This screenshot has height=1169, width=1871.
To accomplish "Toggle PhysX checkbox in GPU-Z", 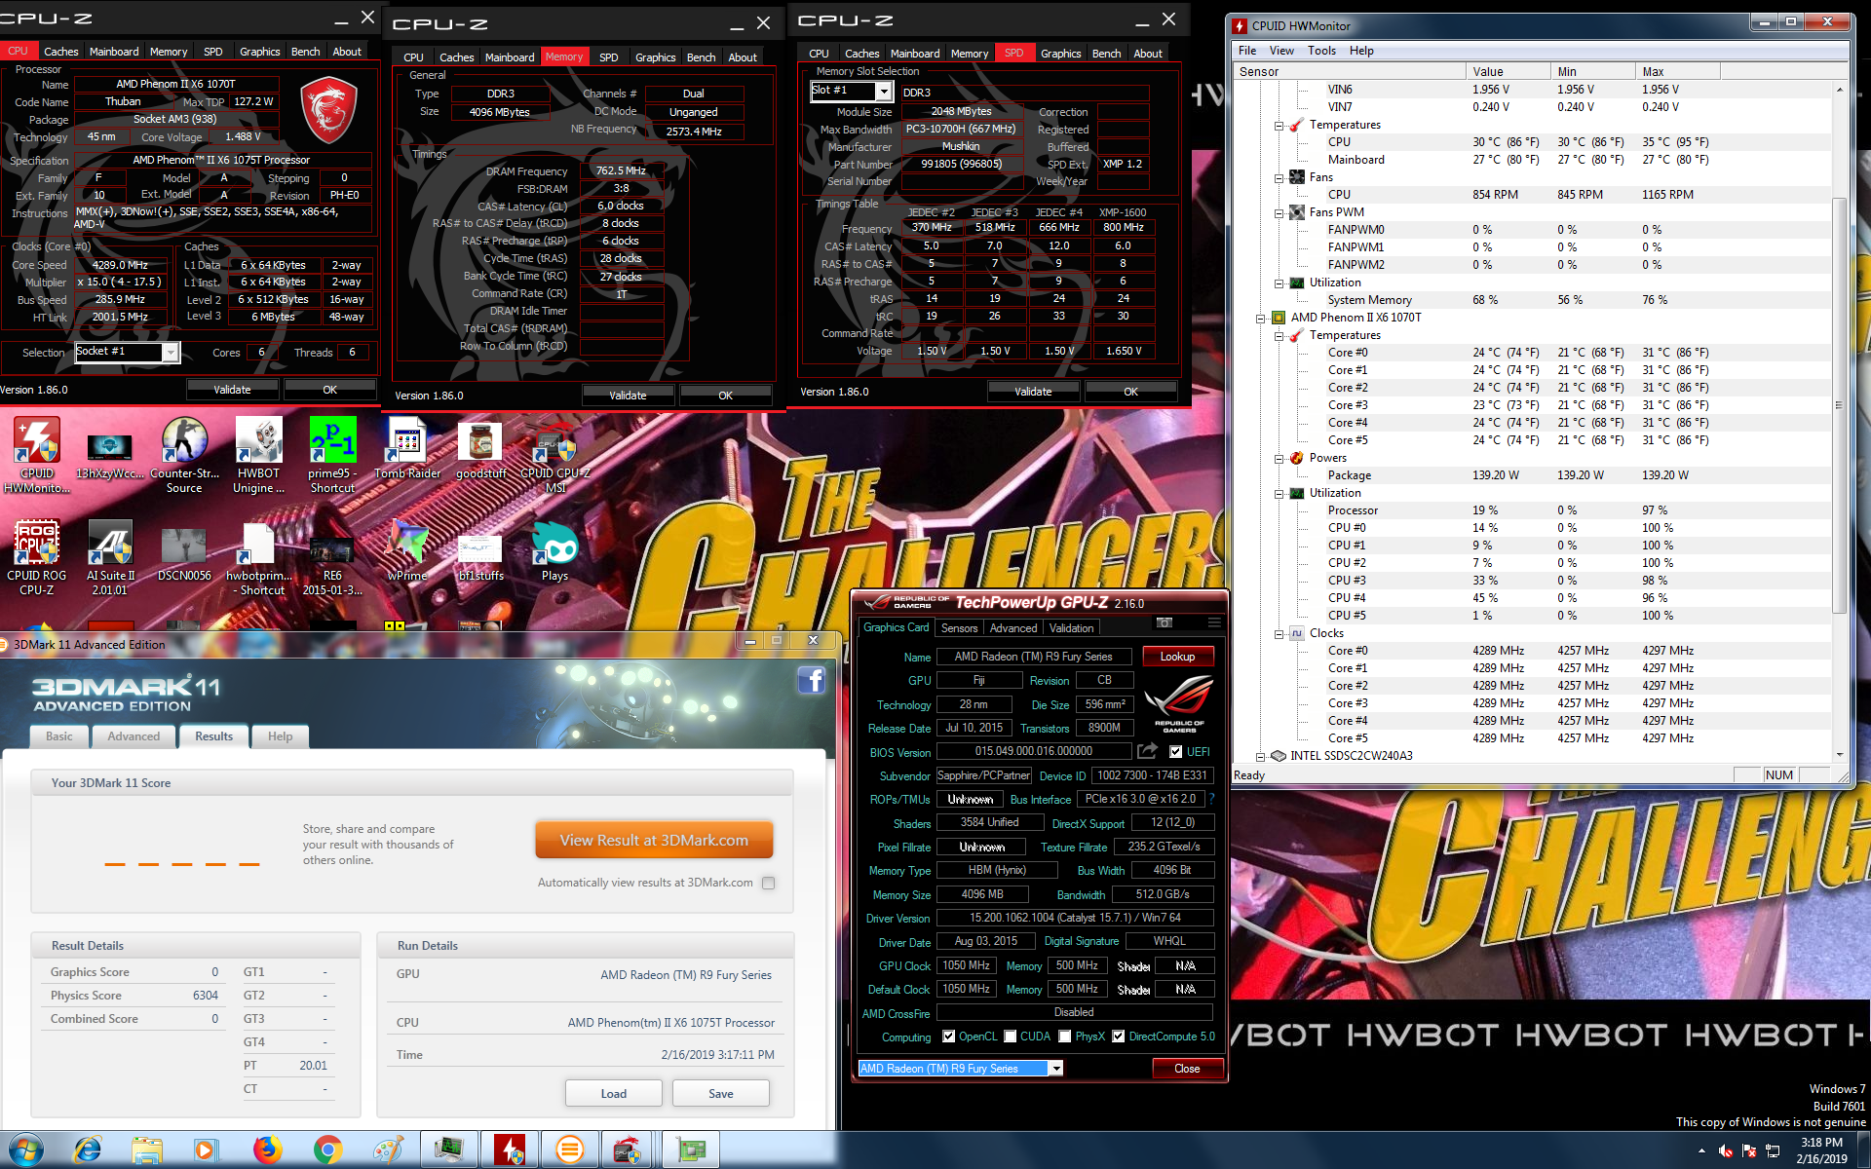I will (x=1065, y=1037).
